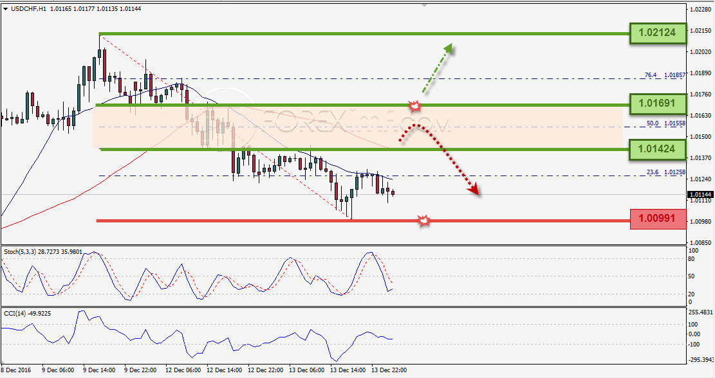Click Stochastic scale level 80

pyautogui.click(x=691, y=259)
